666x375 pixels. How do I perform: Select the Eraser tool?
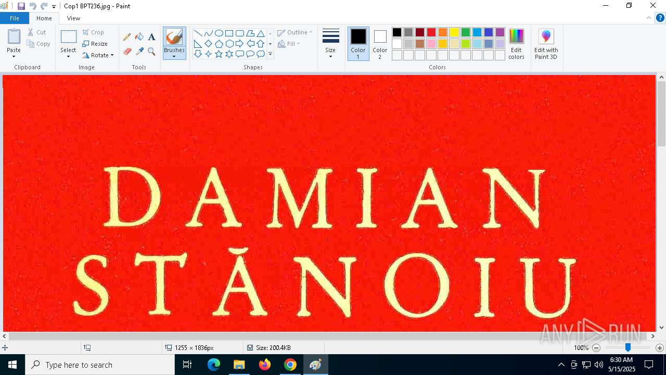click(127, 51)
